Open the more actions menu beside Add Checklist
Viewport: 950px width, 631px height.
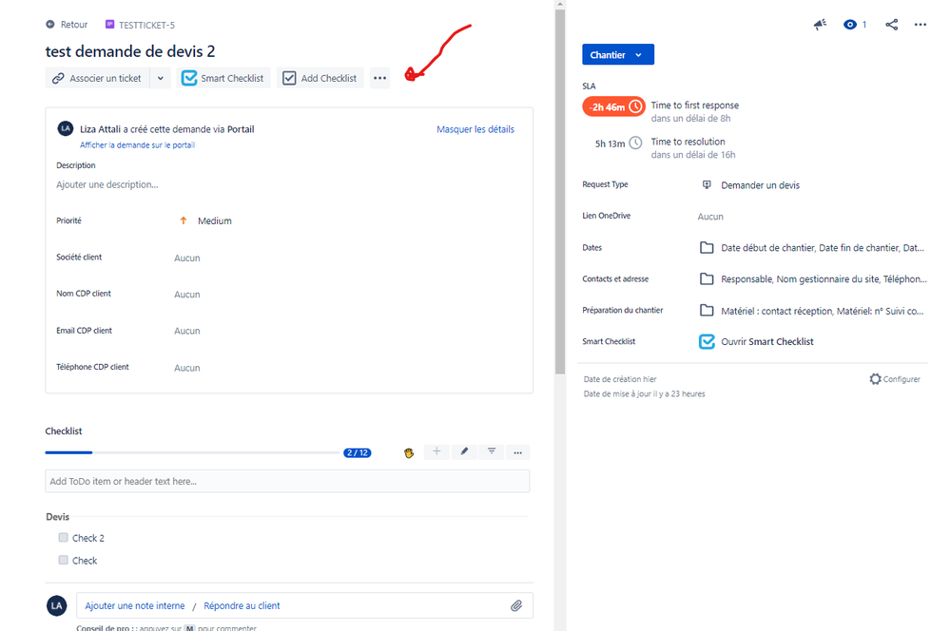tap(379, 78)
